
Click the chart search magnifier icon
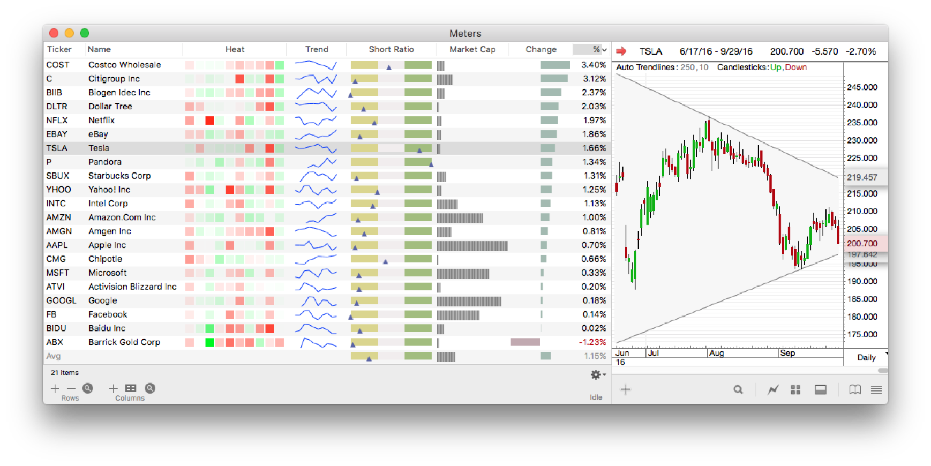tap(738, 390)
